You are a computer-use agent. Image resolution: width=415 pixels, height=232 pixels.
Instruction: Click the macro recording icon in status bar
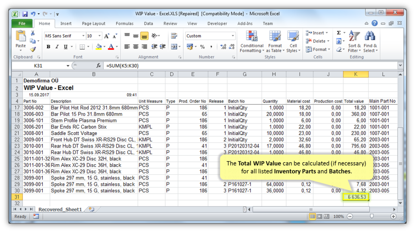(x=36, y=217)
